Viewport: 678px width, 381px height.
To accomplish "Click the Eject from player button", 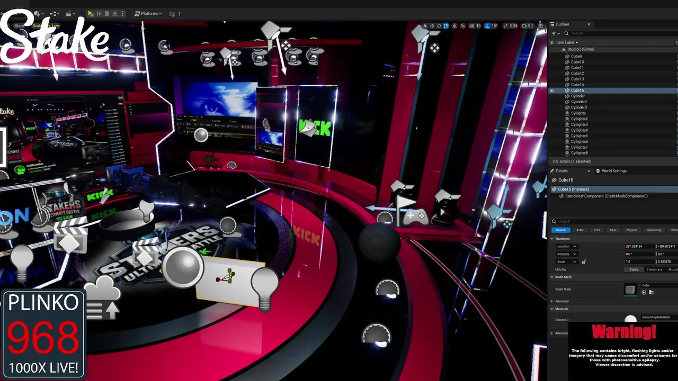I will tap(114, 13).
